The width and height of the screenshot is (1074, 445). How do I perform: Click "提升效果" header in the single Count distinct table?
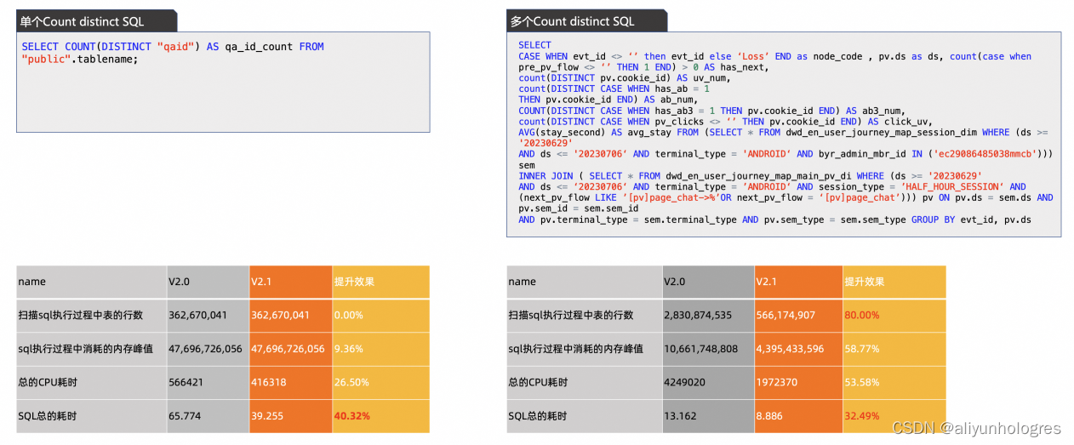pyautogui.click(x=380, y=282)
